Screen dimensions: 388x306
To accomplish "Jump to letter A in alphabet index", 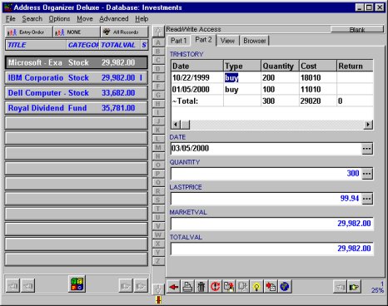I will click(x=158, y=42).
